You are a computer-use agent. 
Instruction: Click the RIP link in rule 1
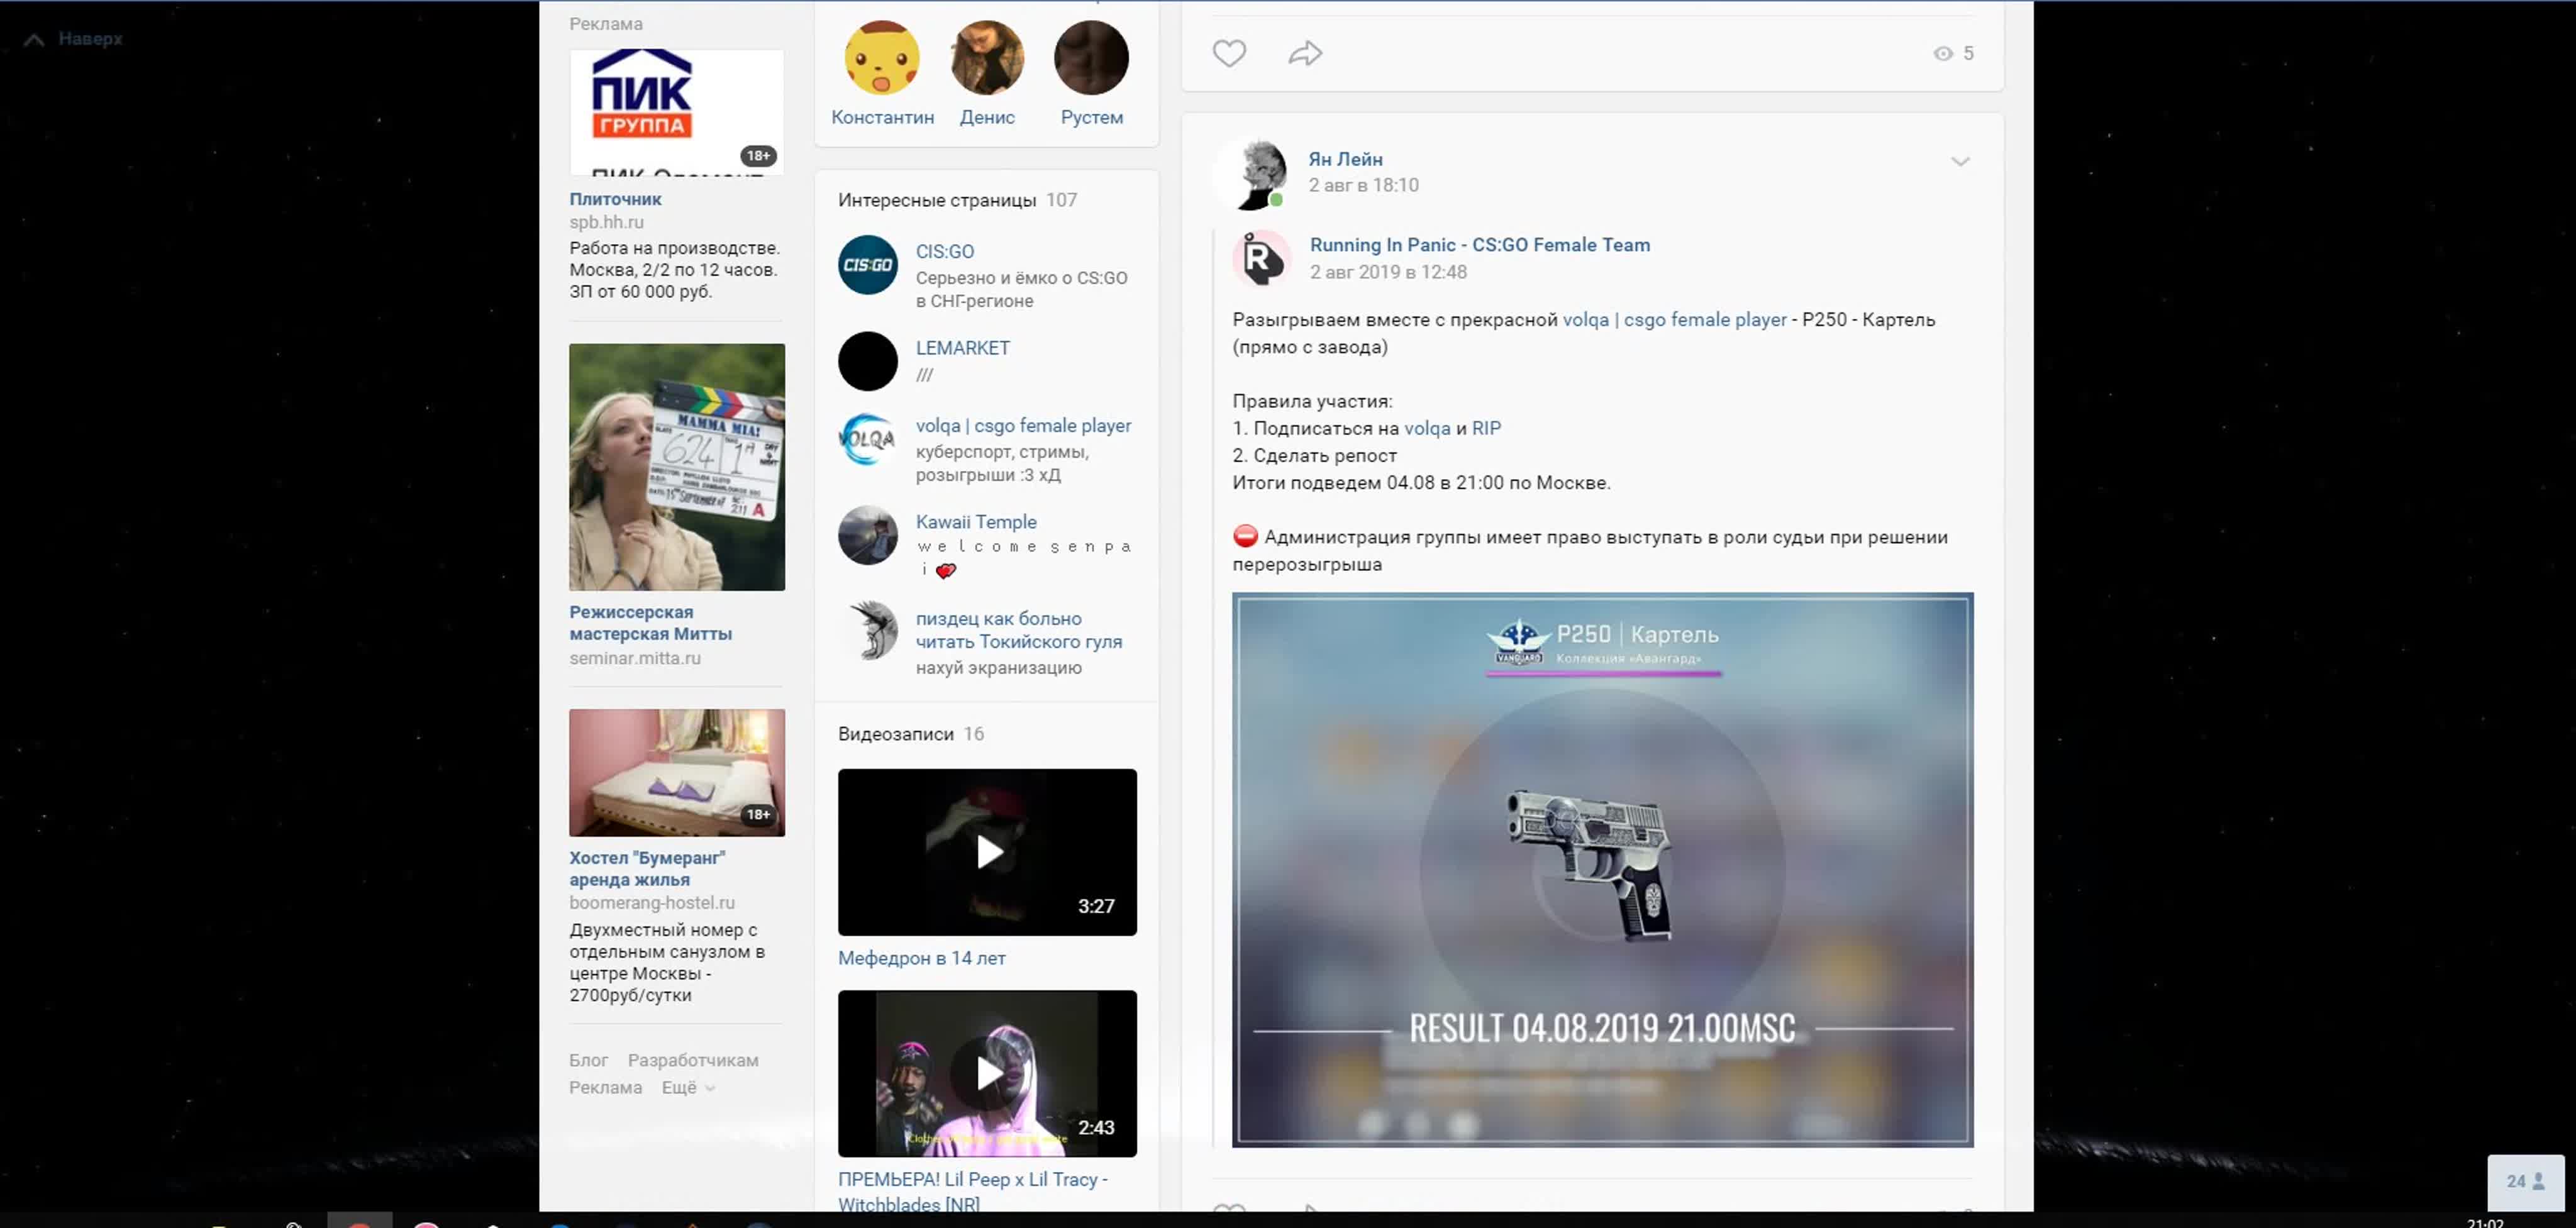pyautogui.click(x=1486, y=428)
